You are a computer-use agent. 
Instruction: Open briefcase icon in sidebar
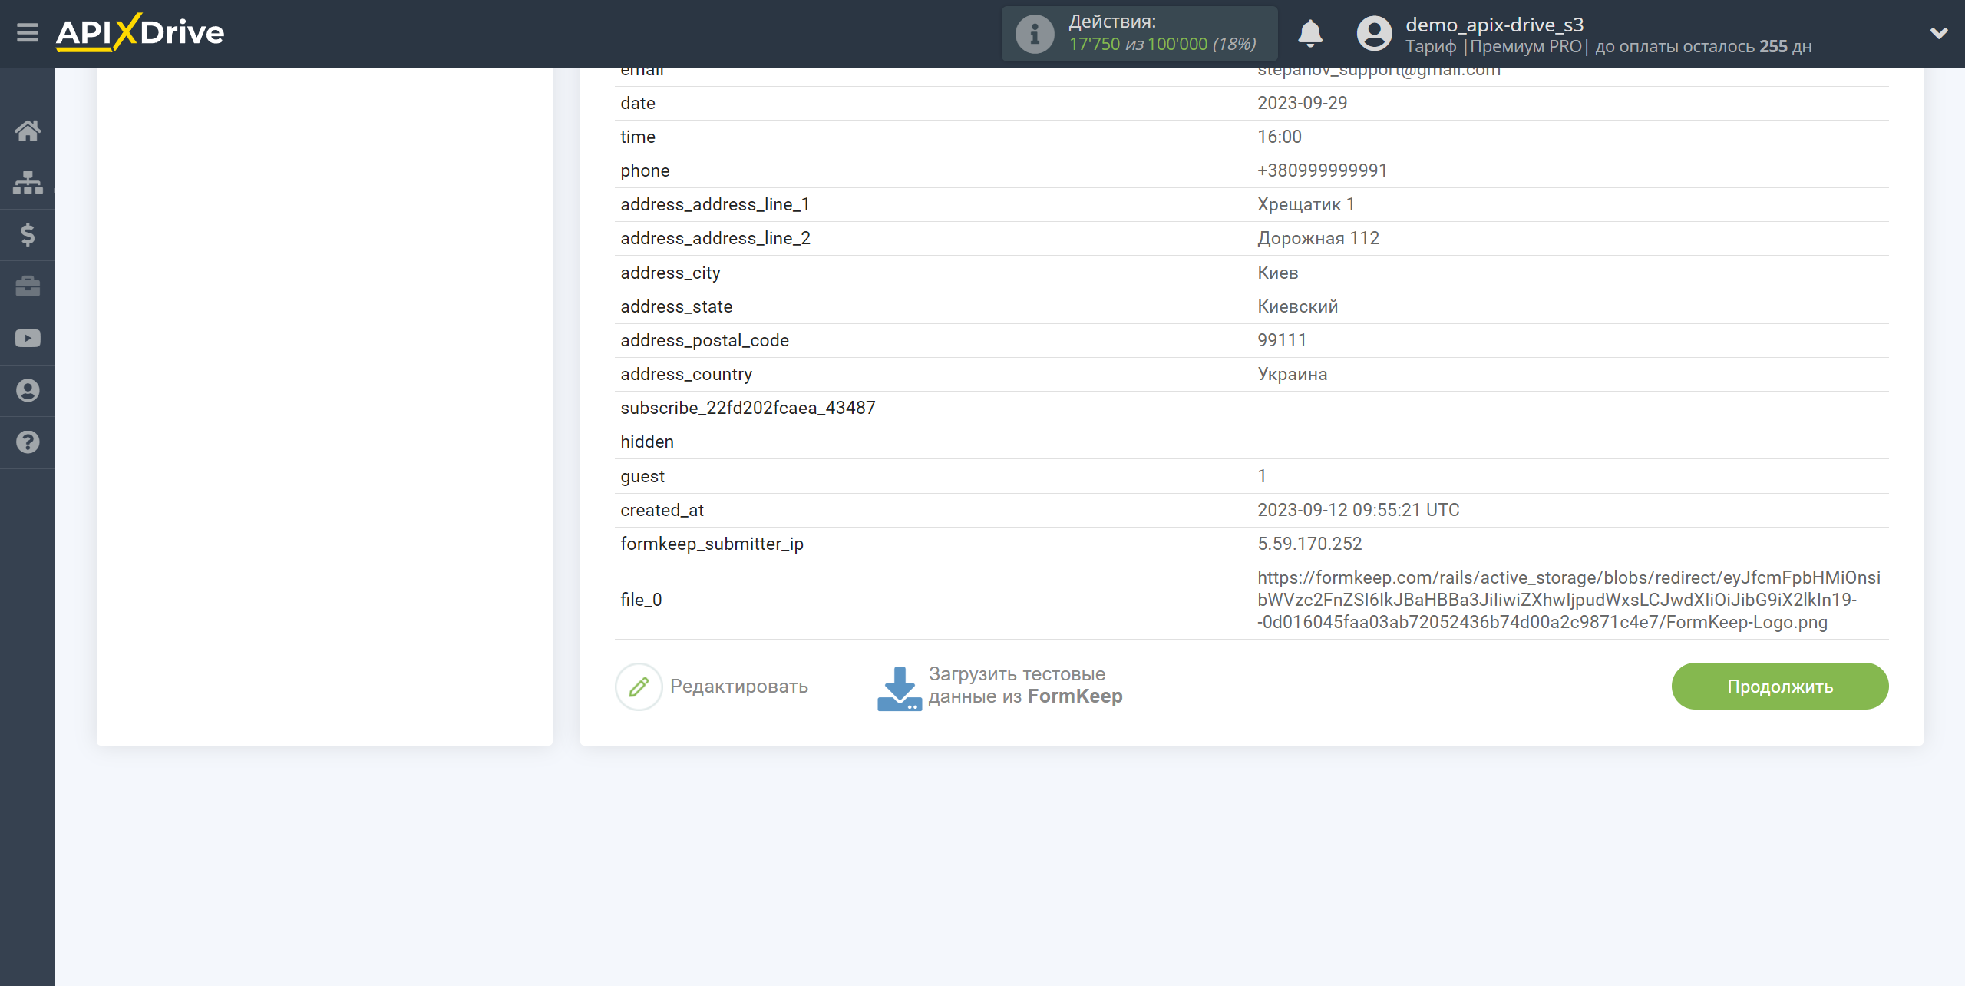[28, 286]
